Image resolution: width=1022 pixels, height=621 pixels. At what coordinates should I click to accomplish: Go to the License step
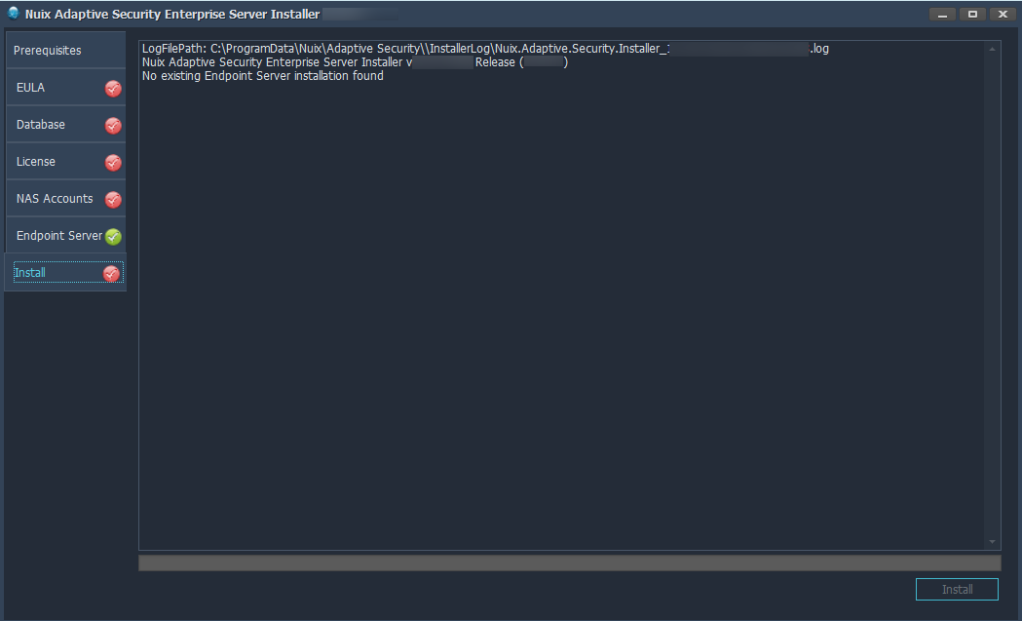pos(65,162)
